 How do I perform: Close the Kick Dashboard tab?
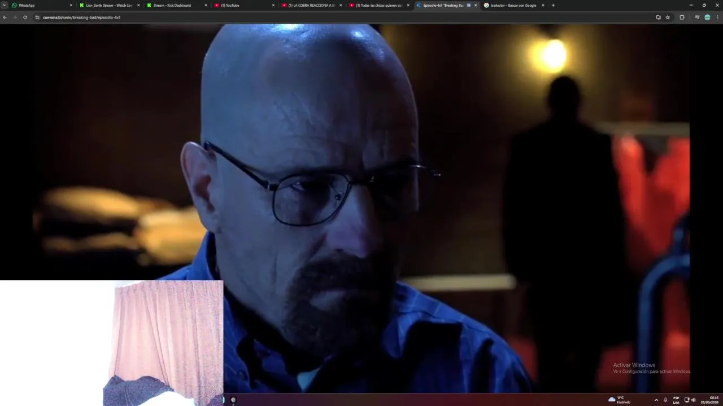[206, 5]
